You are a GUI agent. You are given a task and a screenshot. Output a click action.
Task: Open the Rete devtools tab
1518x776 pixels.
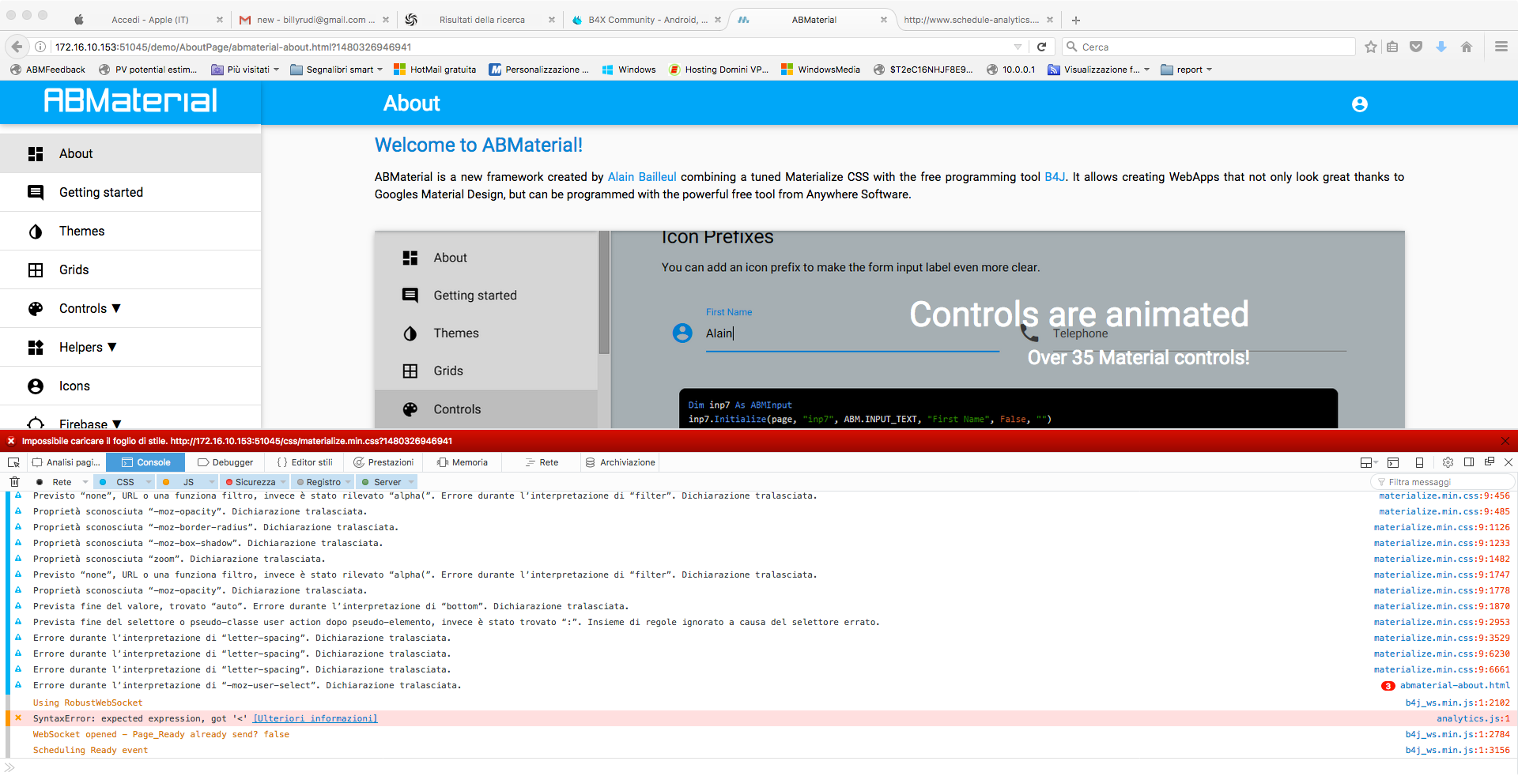(542, 462)
